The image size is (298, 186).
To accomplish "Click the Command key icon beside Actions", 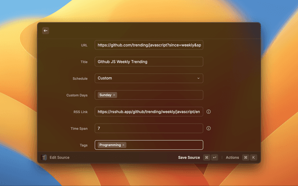I will coord(245,158).
